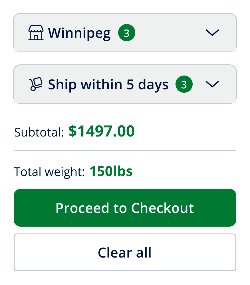This screenshot has width=250, height=285.
Task: Click the Subtotal label
Action: (x=39, y=132)
